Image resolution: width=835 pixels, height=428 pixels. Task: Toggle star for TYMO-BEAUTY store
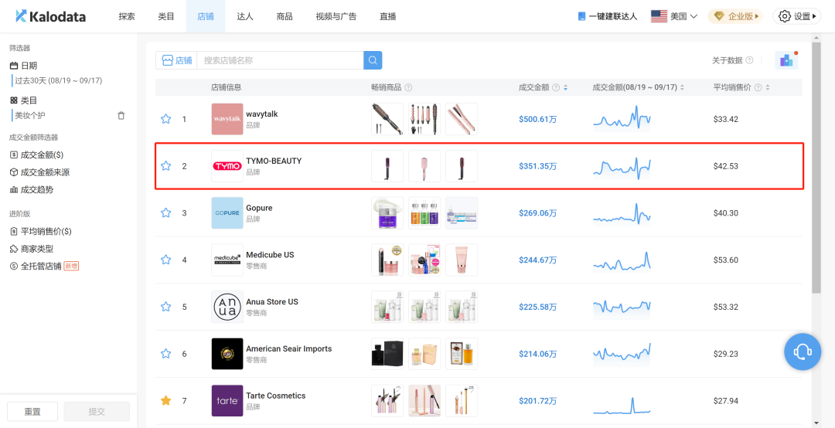coord(165,166)
